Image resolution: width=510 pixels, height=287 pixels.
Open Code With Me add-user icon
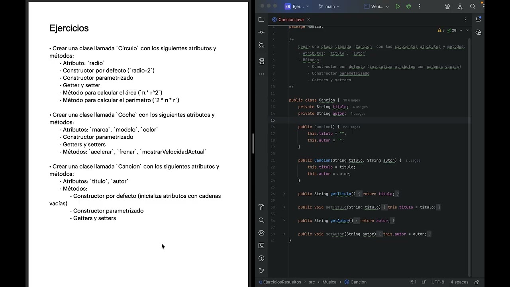pyautogui.click(x=460, y=6)
